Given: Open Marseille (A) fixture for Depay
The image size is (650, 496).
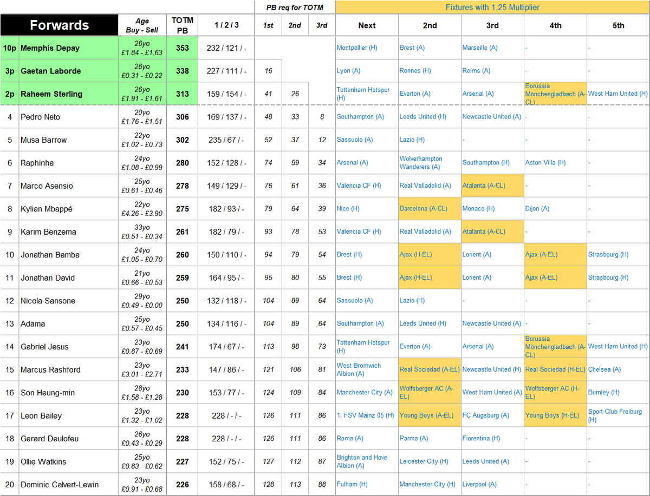Looking at the screenshot, I should point(480,48).
